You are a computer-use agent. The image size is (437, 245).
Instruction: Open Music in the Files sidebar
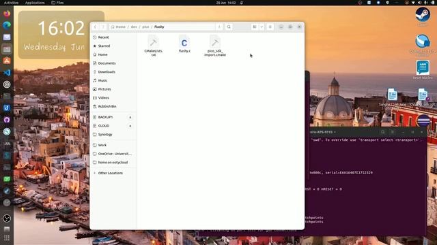(114, 80)
